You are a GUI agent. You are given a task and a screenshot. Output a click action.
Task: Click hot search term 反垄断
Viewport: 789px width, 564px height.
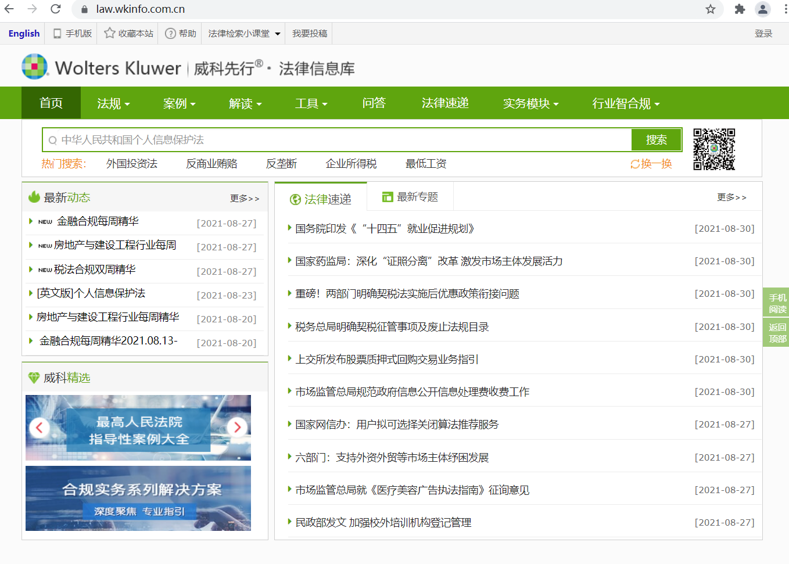(x=281, y=164)
